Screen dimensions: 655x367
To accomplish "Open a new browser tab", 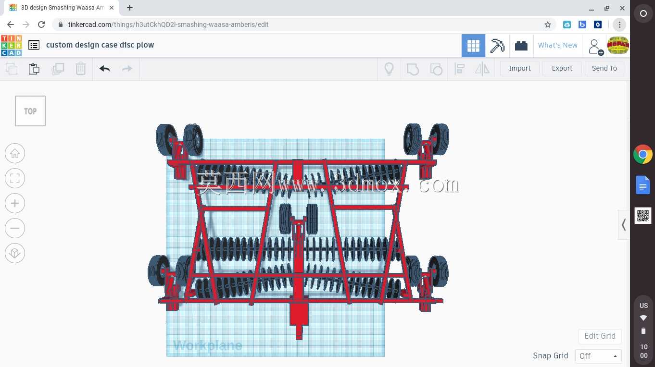I will (130, 8).
